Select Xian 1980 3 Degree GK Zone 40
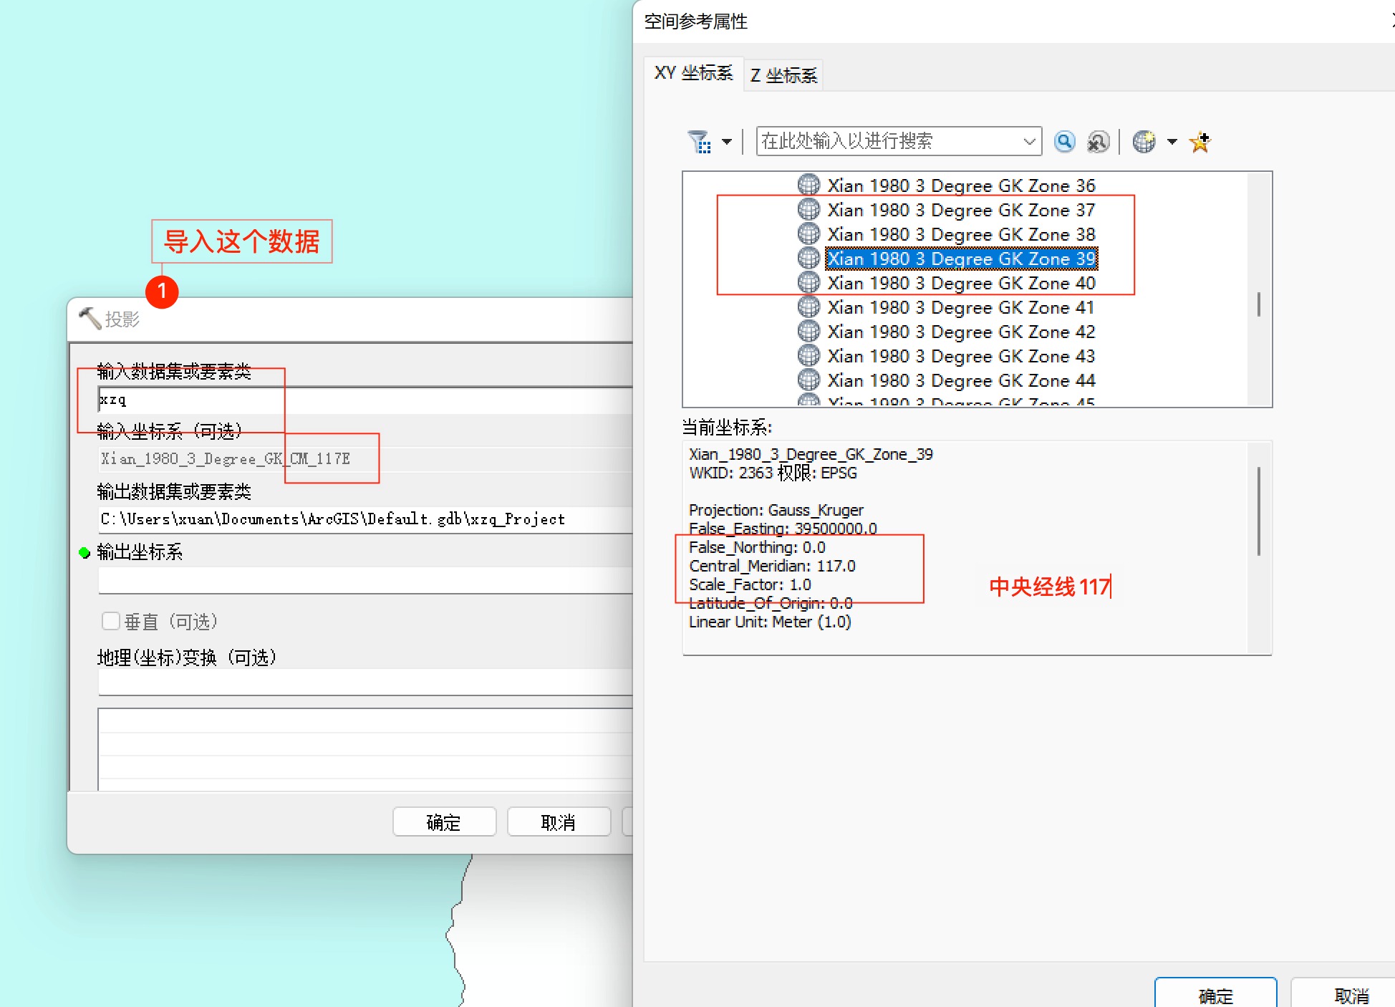 tap(961, 283)
